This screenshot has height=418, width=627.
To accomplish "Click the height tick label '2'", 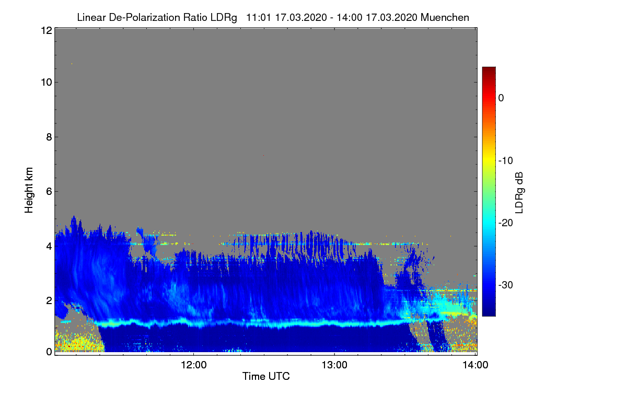I will (48, 300).
